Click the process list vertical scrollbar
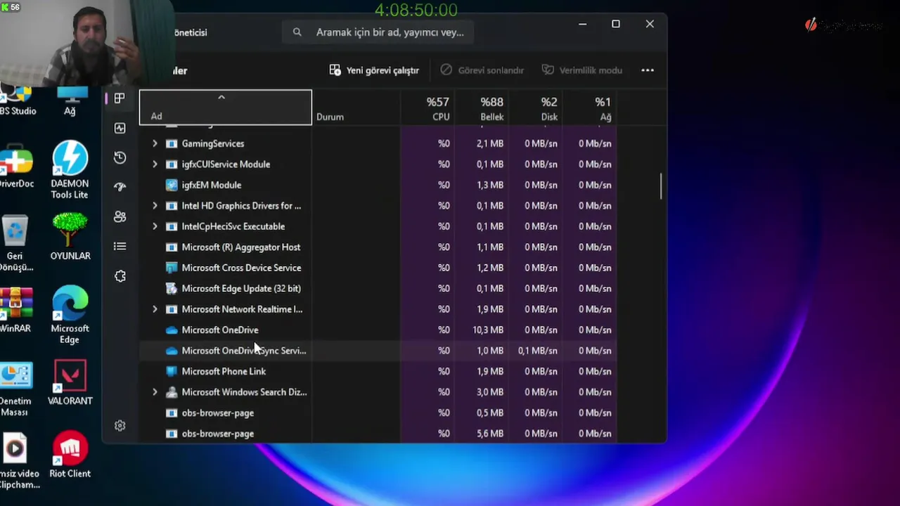The width and height of the screenshot is (900, 506). pyautogui.click(x=661, y=186)
